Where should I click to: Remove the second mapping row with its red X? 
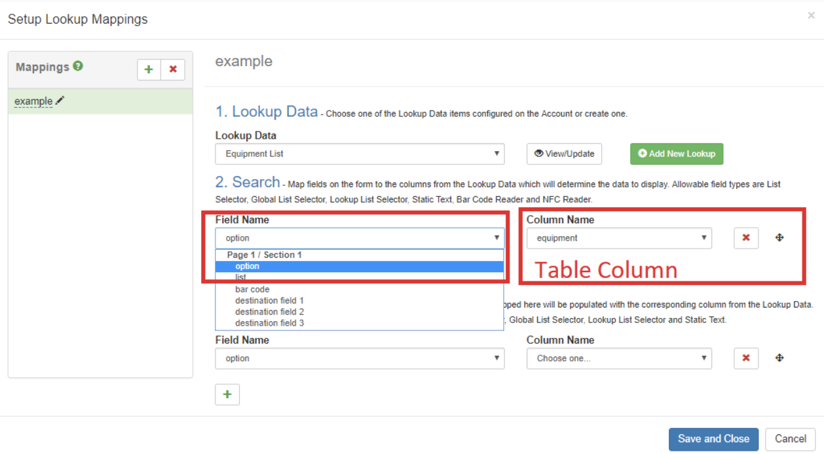click(x=745, y=358)
